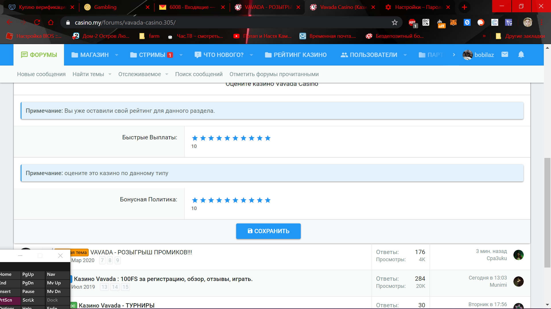Open 'Настройка BIOS' bookmark
The image size is (551, 309).
34,36
